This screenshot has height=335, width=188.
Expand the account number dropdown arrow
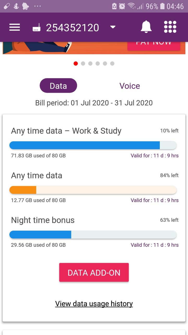[113, 27]
